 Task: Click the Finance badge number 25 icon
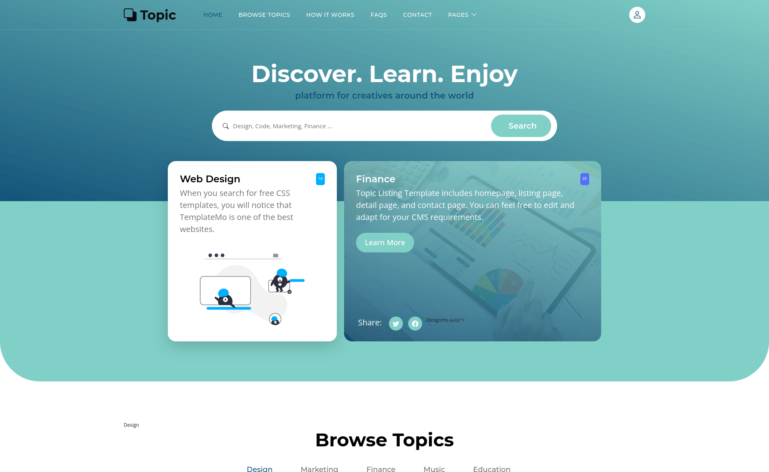(x=584, y=179)
